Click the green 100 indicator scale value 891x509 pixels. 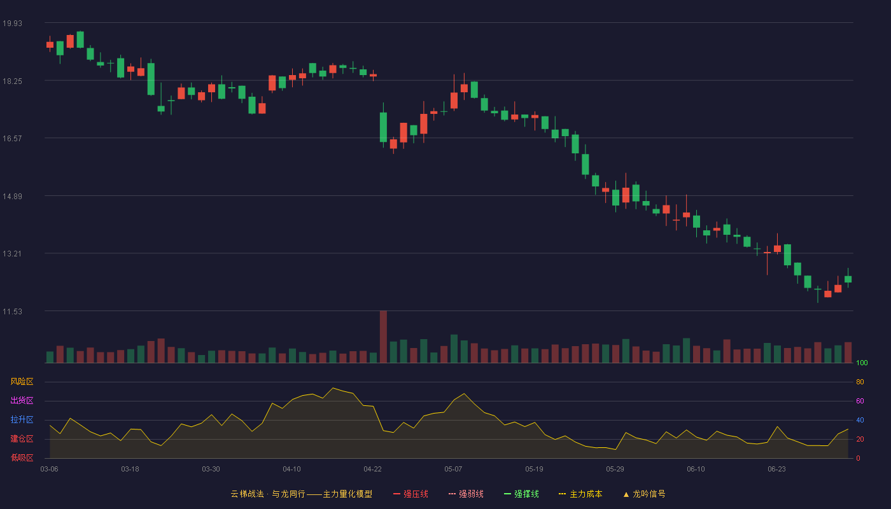(x=862, y=363)
